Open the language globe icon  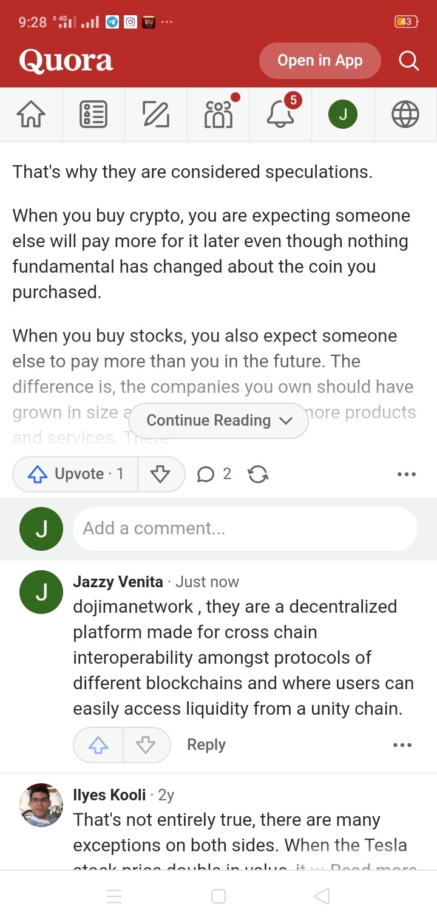coord(405,114)
